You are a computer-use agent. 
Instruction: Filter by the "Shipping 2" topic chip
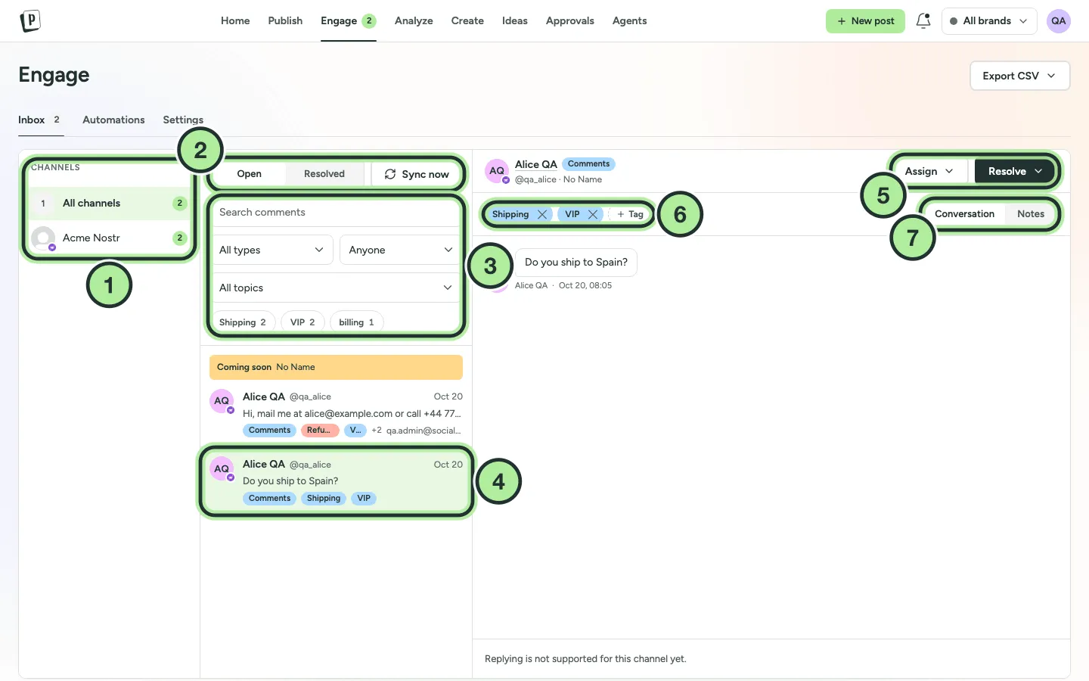(243, 322)
